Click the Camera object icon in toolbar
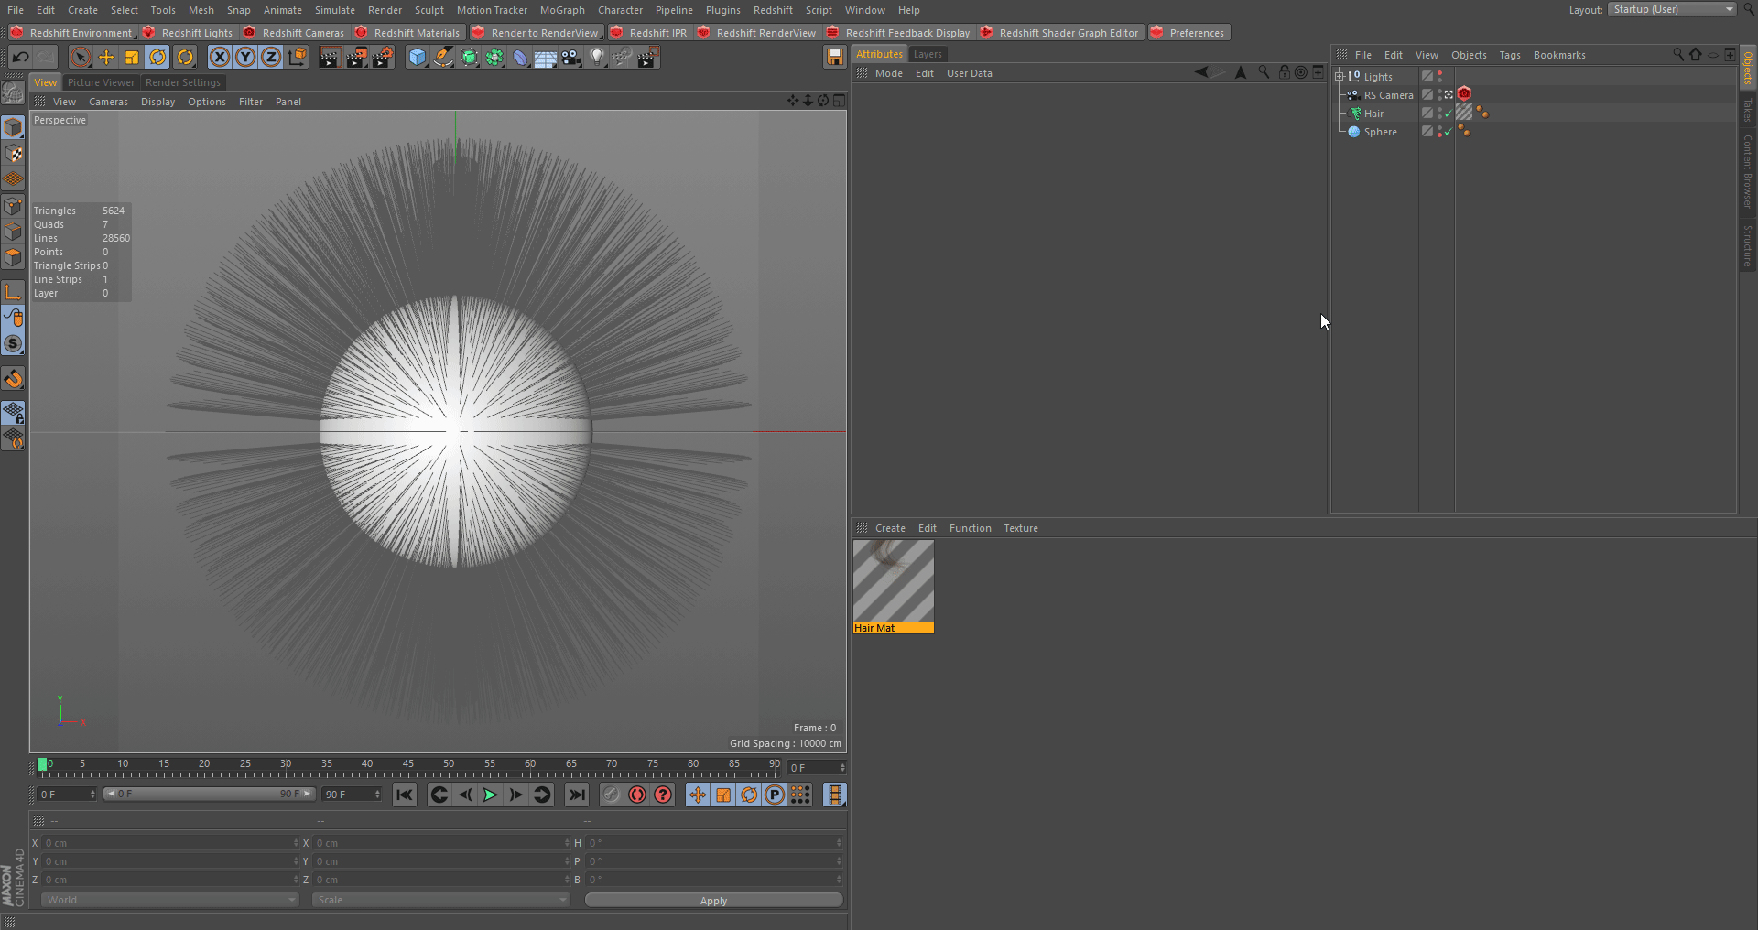Image resolution: width=1758 pixels, height=930 pixels. point(571,58)
